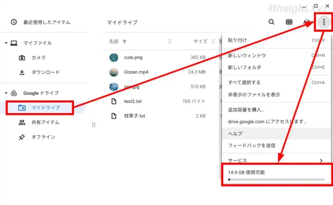Viewport: 333px width, 205px height.
Task: Toggle 非表示のファイルを表示 option
Action: 276,95
